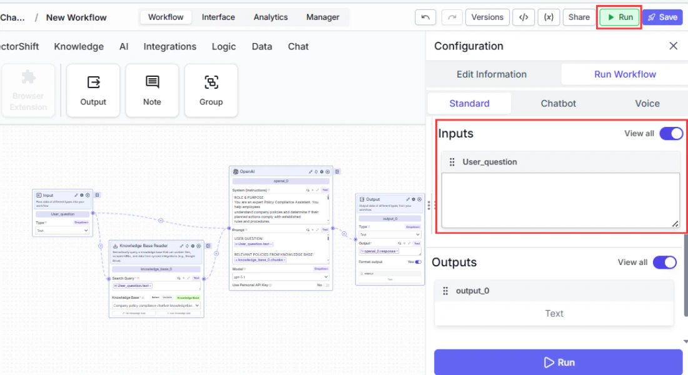Viewport: 688px width, 375px height.
Task: Open settings gear on the OpenAI node
Action: 321,172
